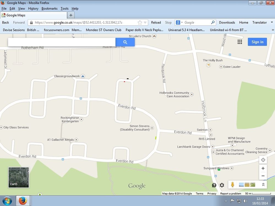Image resolution: width=275 pixels, height=206 pixels.
Task: Select the Holbrooks Community Care Association marker
Action: [192, 94]
